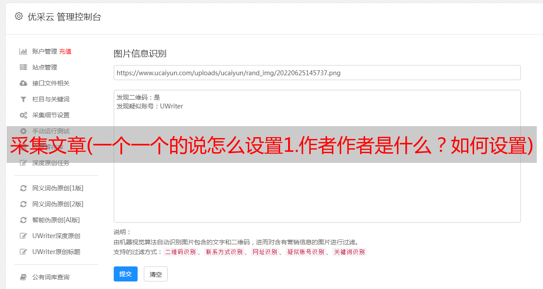
Task: Click the gears icon for 采集细节设置
Action: 23,115
